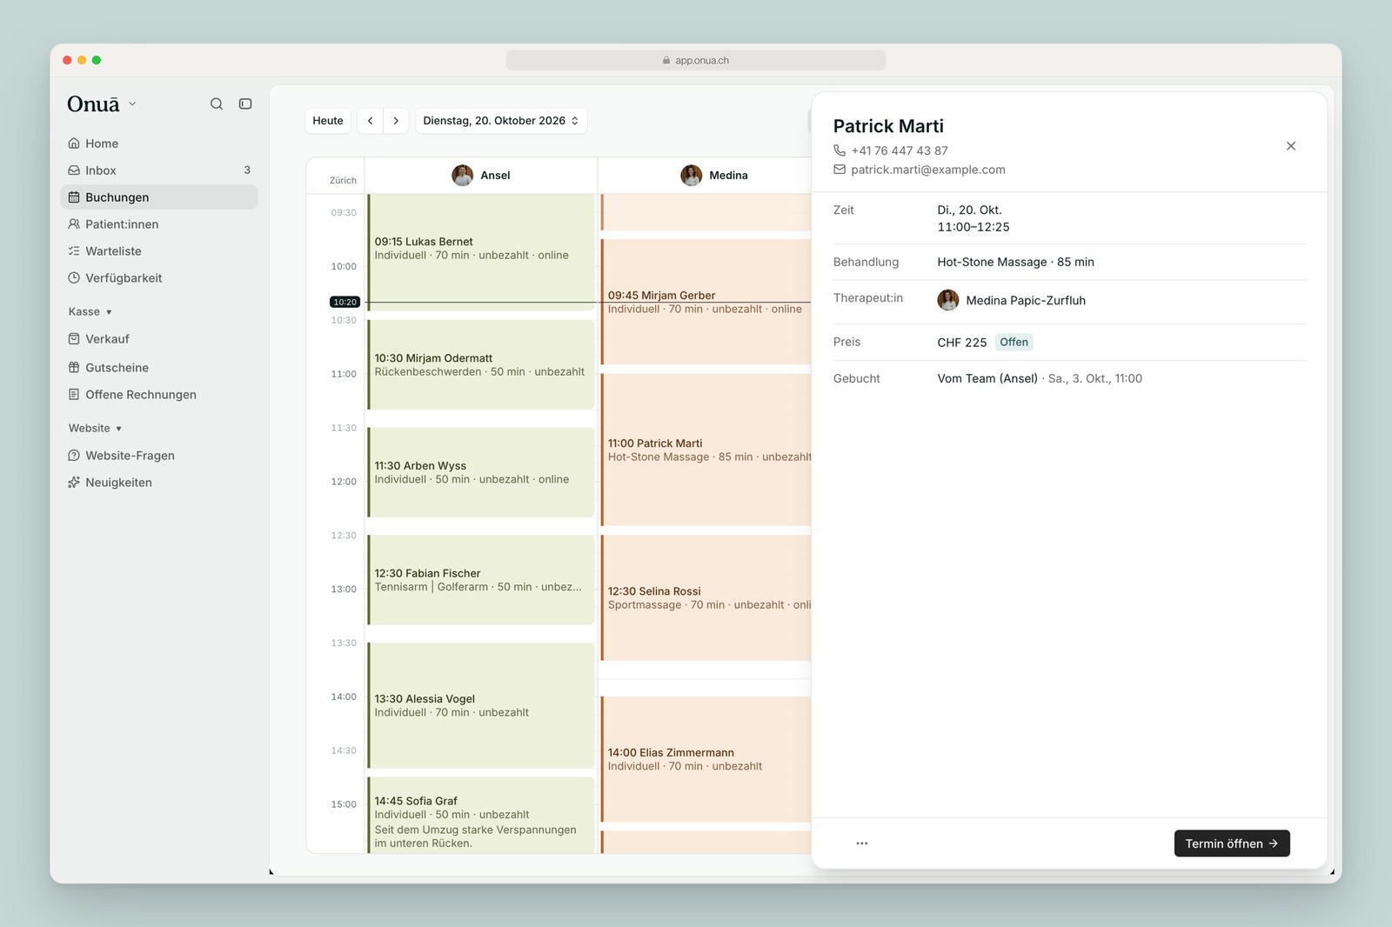The image size is (1392, 927).
Task: Click Termin öffnen button
Action: [1232, 844]
